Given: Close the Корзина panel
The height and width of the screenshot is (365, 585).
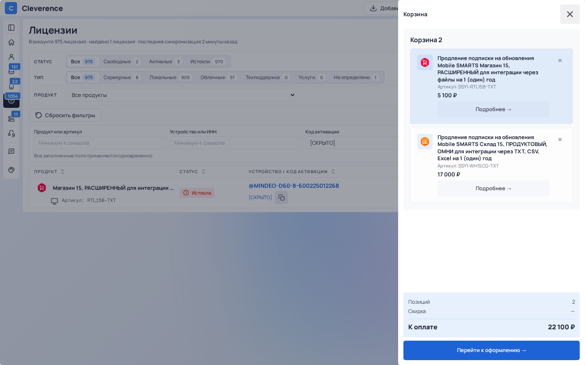Looking at the screenshot, I should click(x=570, y=14).
